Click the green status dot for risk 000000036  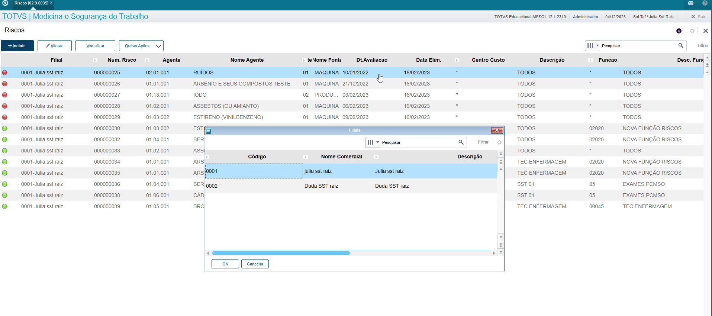(x=5, y=184)
